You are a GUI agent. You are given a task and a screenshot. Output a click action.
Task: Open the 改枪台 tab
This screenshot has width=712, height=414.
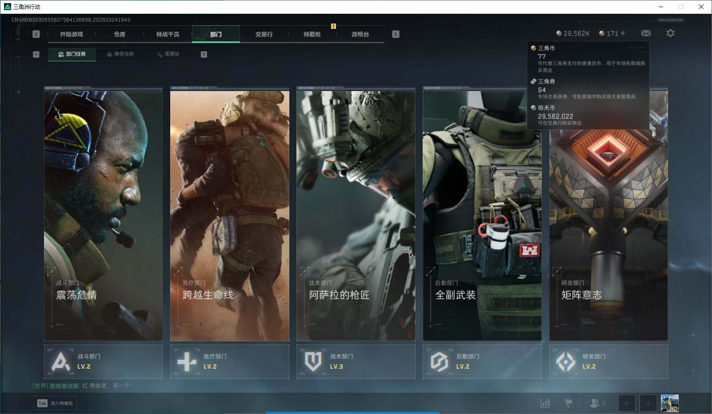[360, 34]
